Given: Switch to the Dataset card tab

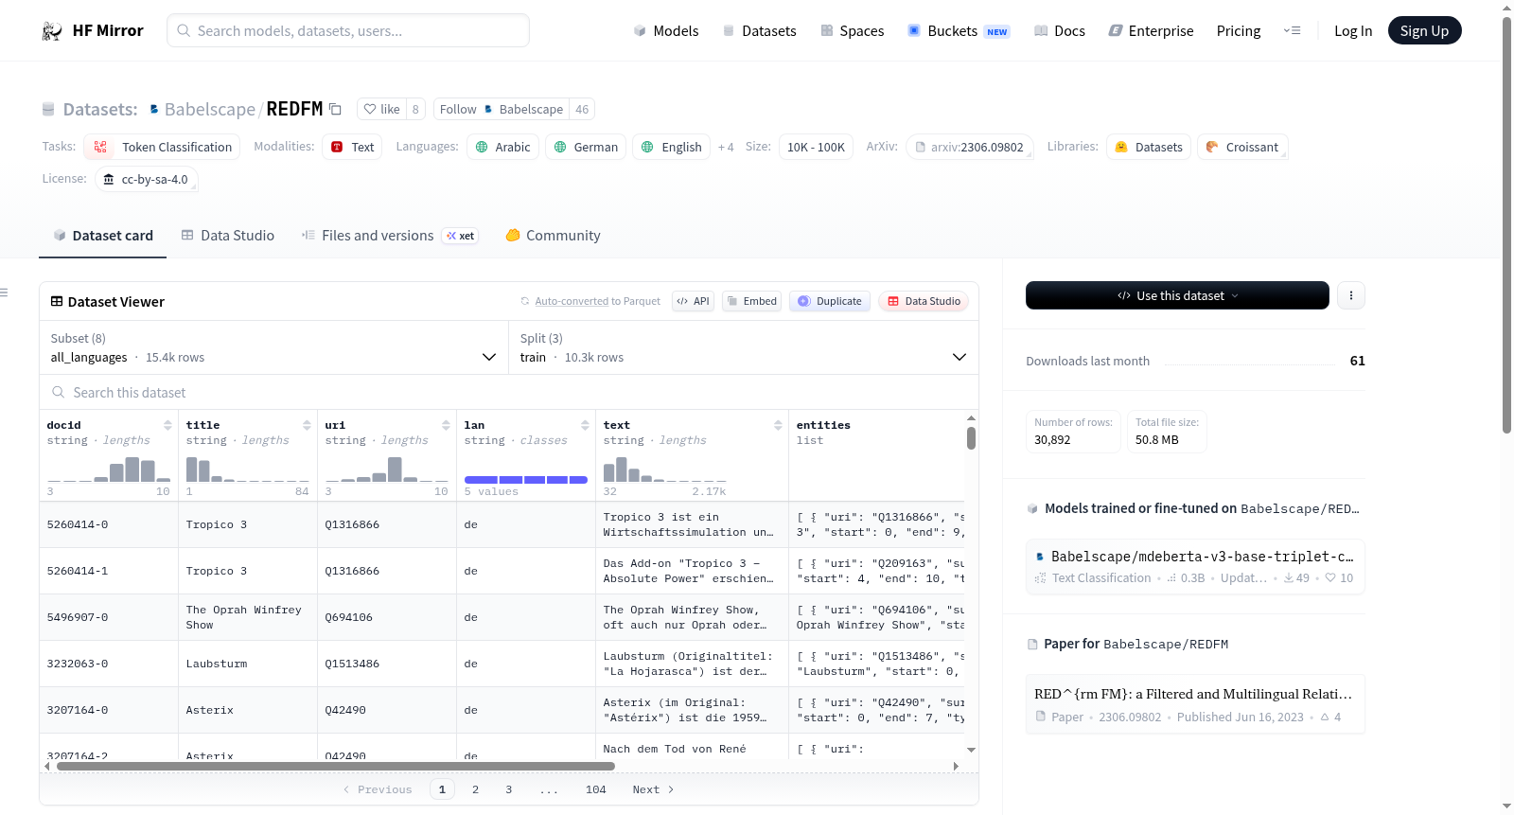Looking at the screenshot, I should [x=102, y=236].
